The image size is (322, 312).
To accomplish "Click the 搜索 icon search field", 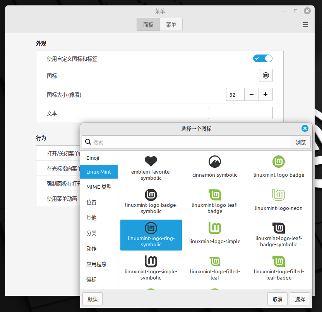I will point(186,142).
